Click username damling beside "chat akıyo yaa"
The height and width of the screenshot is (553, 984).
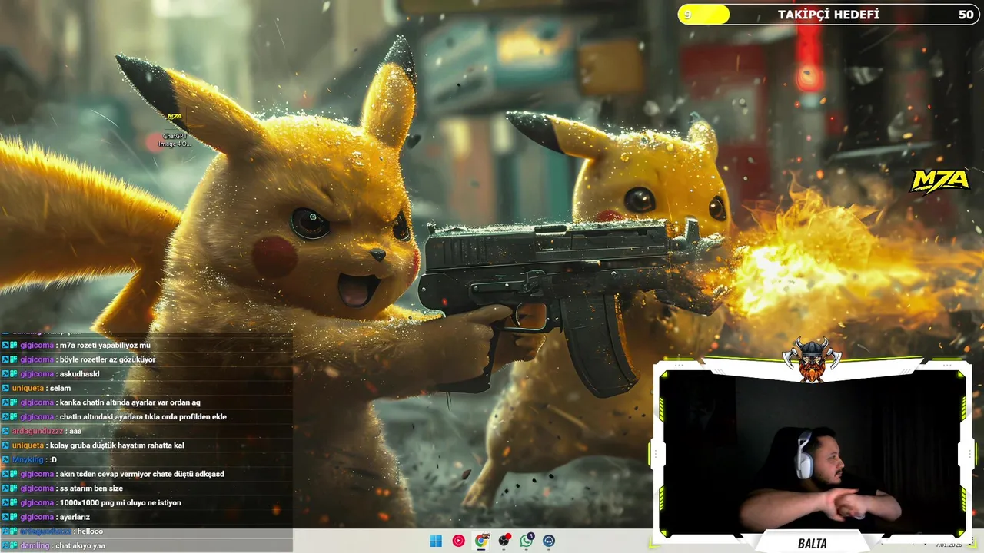click(x=35, y=545)
